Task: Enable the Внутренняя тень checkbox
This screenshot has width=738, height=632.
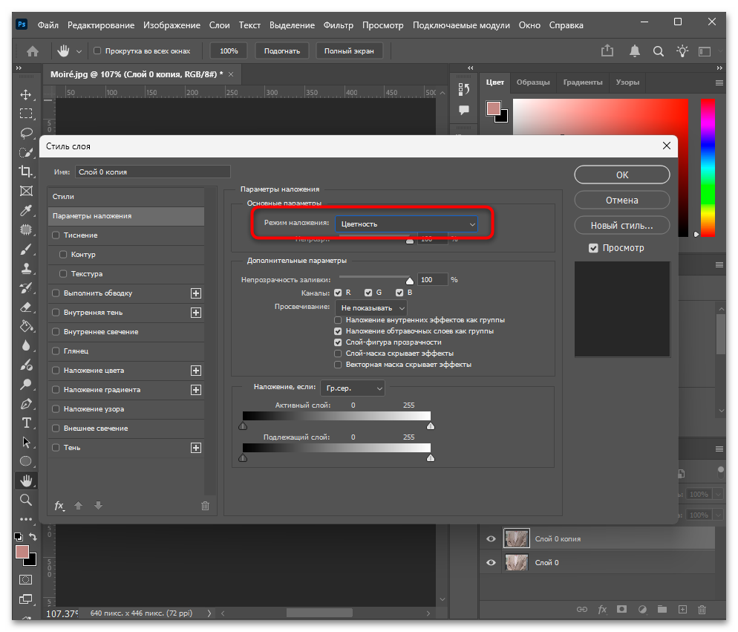Action: click(x=56, y=312)
